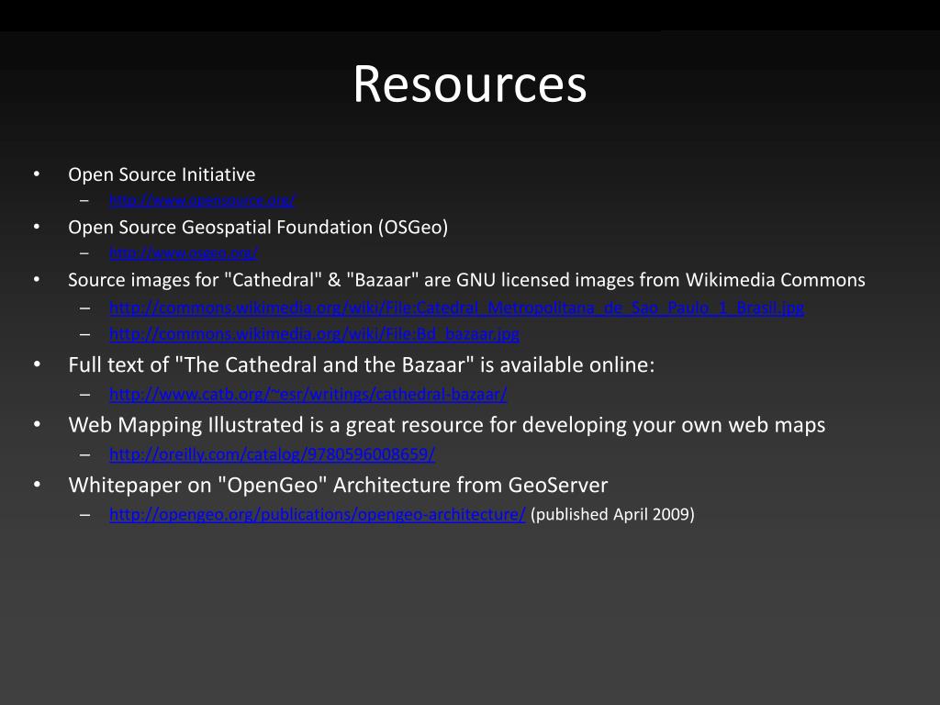The width and height of the screenshot is (940, 705).
Task: Follow the catb.org cathedral-bazaar link
Action: 308,394
